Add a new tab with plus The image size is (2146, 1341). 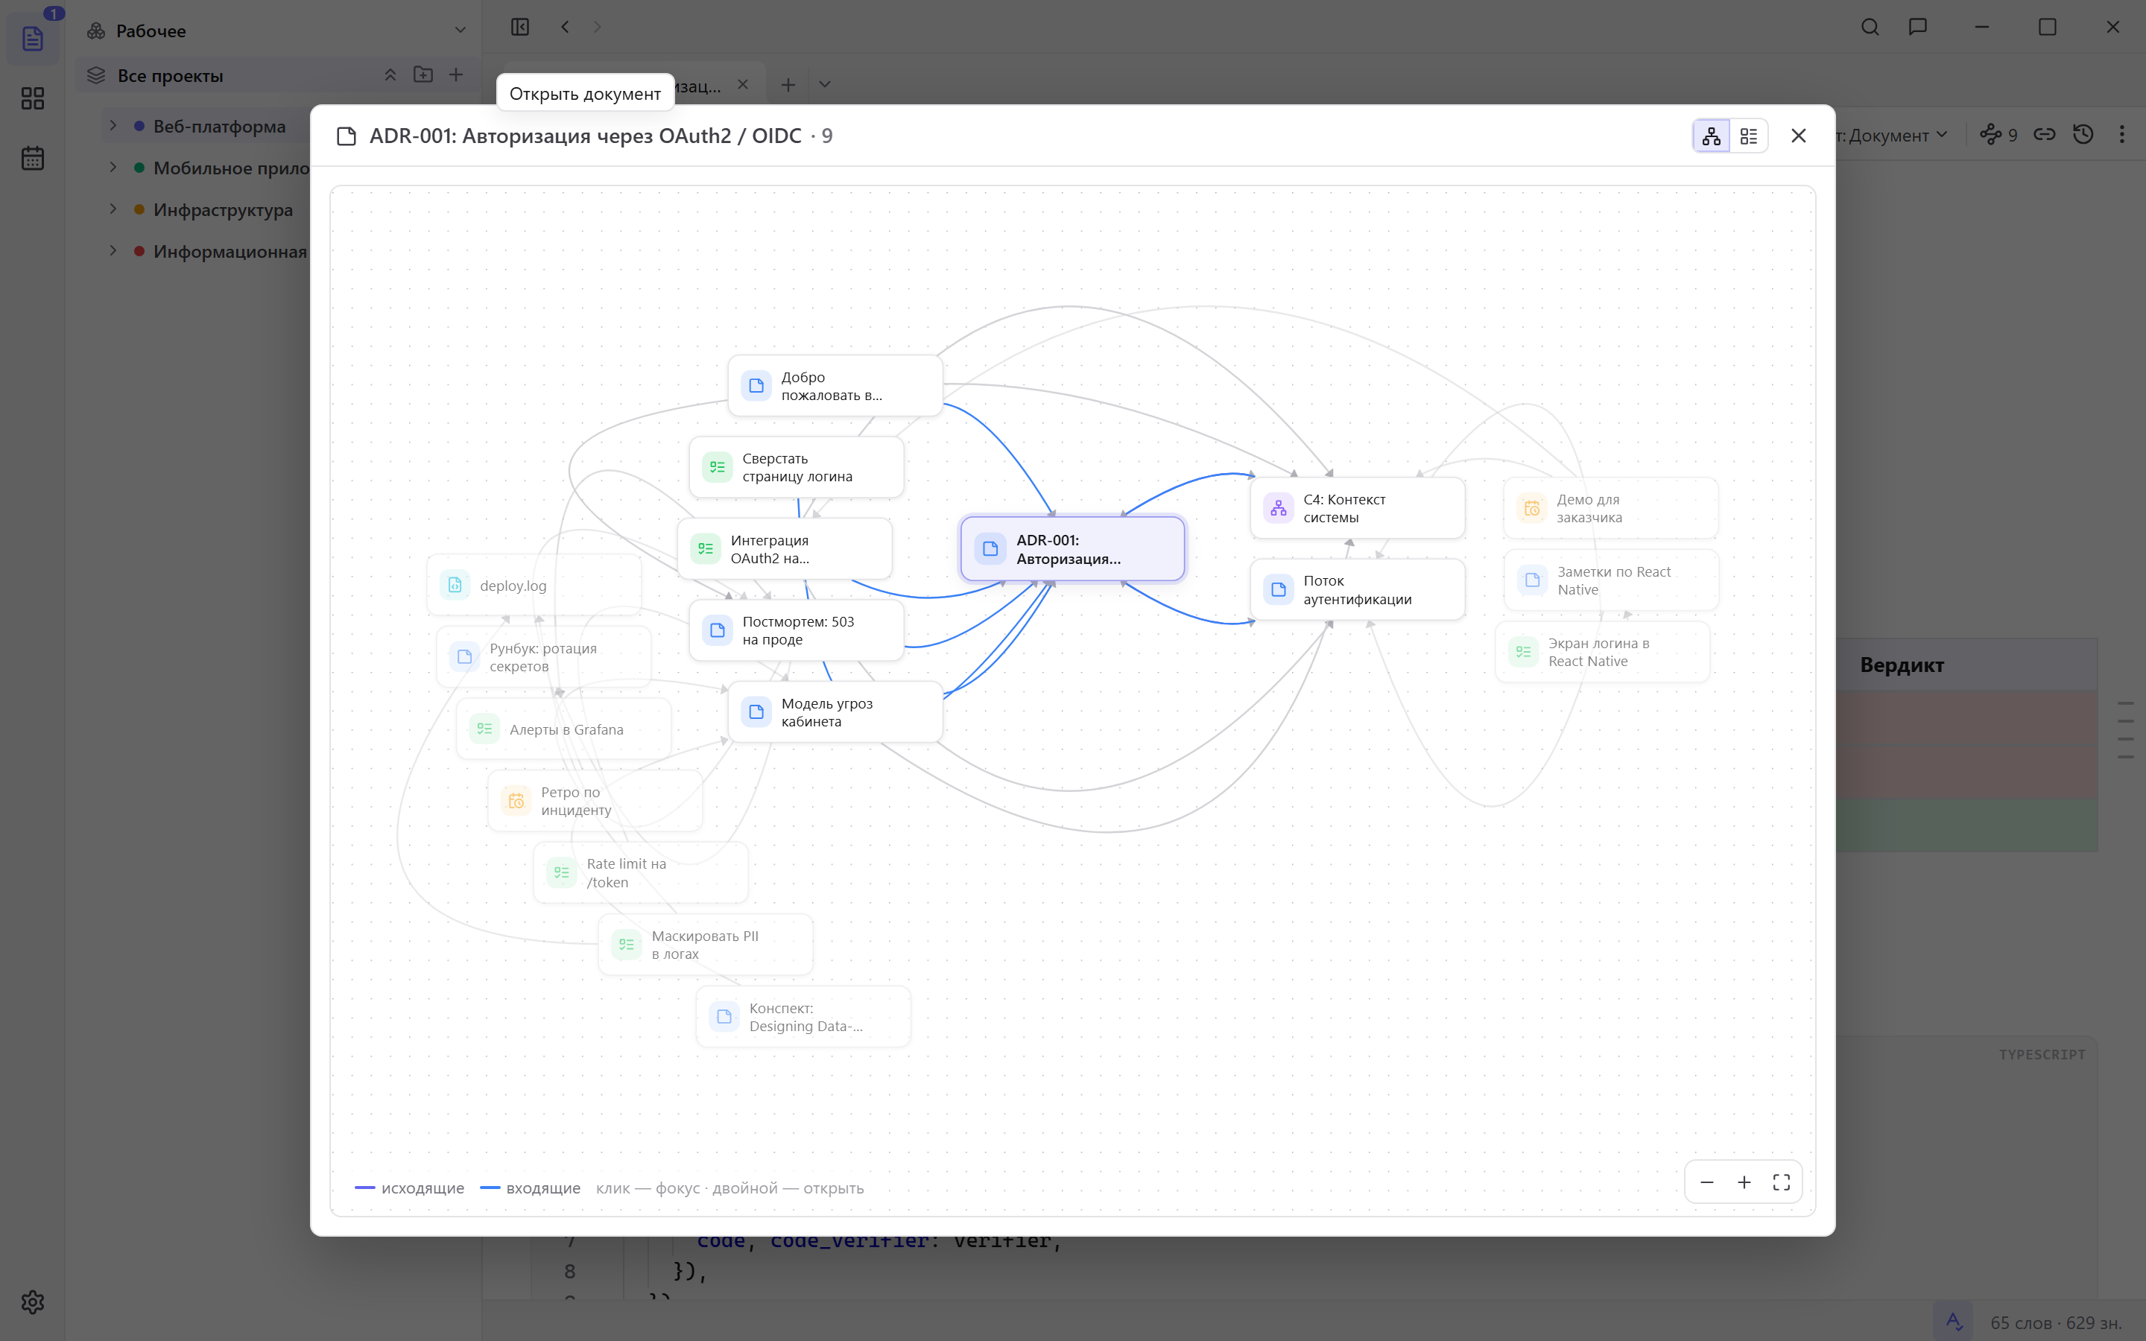(788, 85)
